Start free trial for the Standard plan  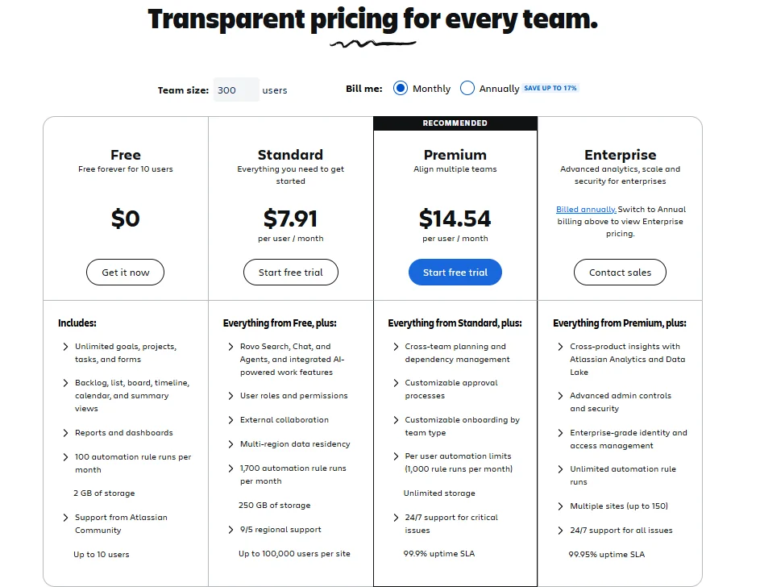290,272
